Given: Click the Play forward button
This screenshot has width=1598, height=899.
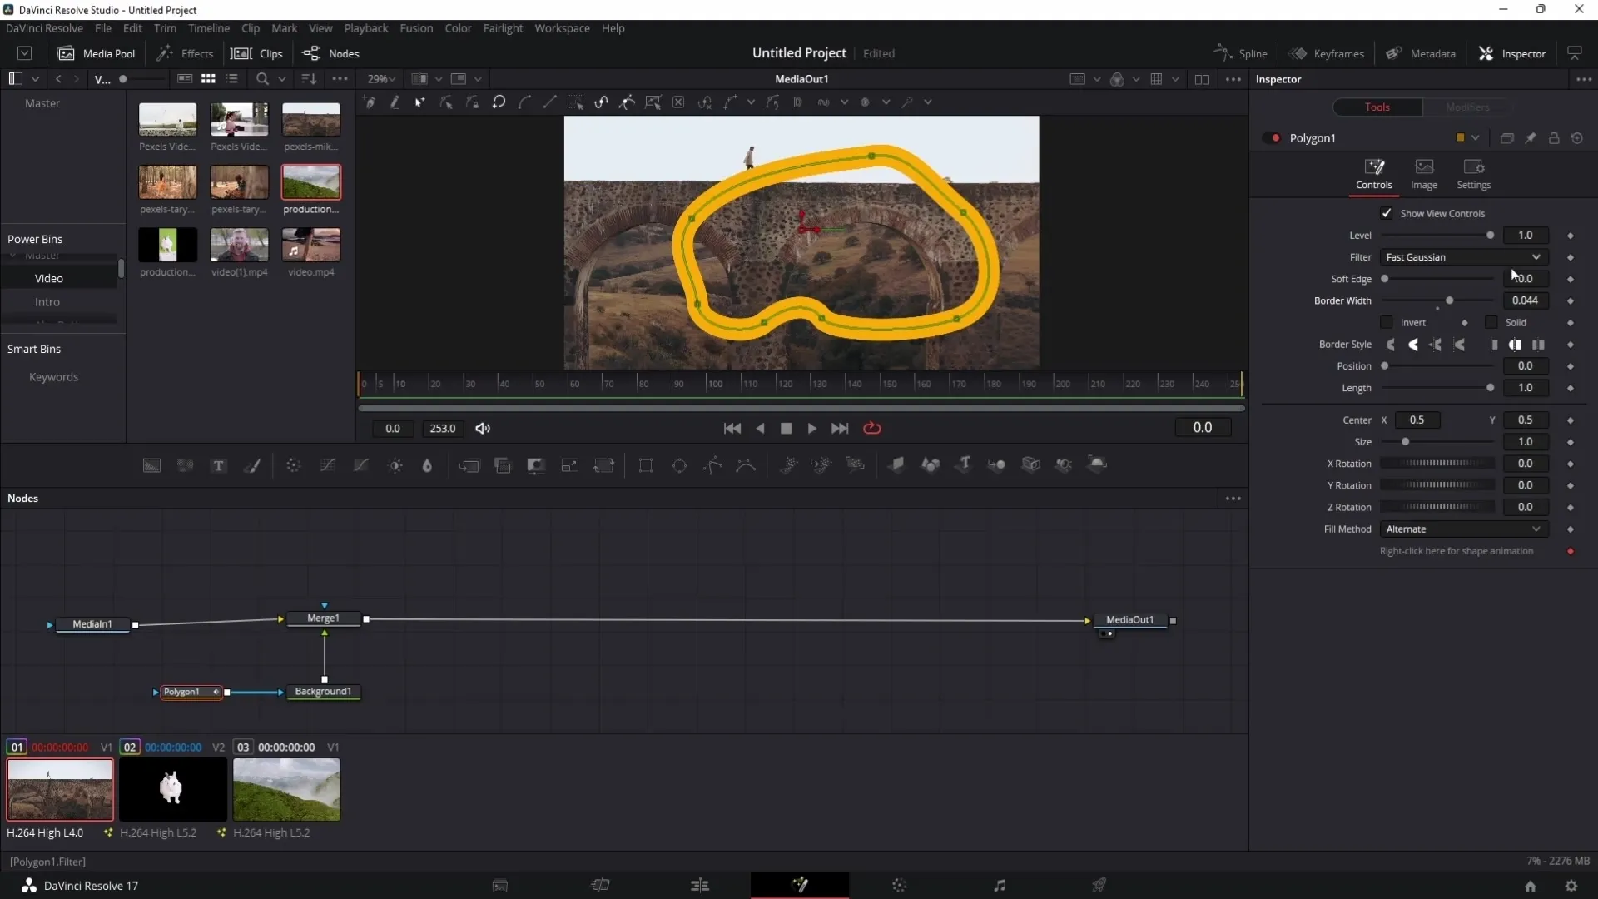Looking at the screenshot, I should click(x=812, y=429).
